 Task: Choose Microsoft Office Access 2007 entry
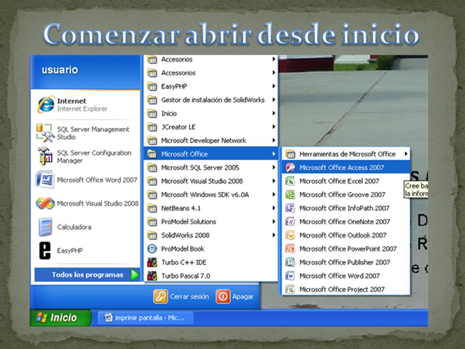[346, 168]
